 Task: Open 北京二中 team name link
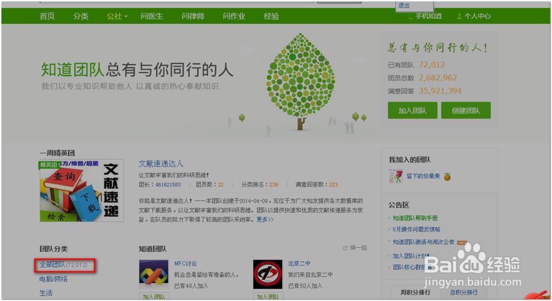(299, 263)
